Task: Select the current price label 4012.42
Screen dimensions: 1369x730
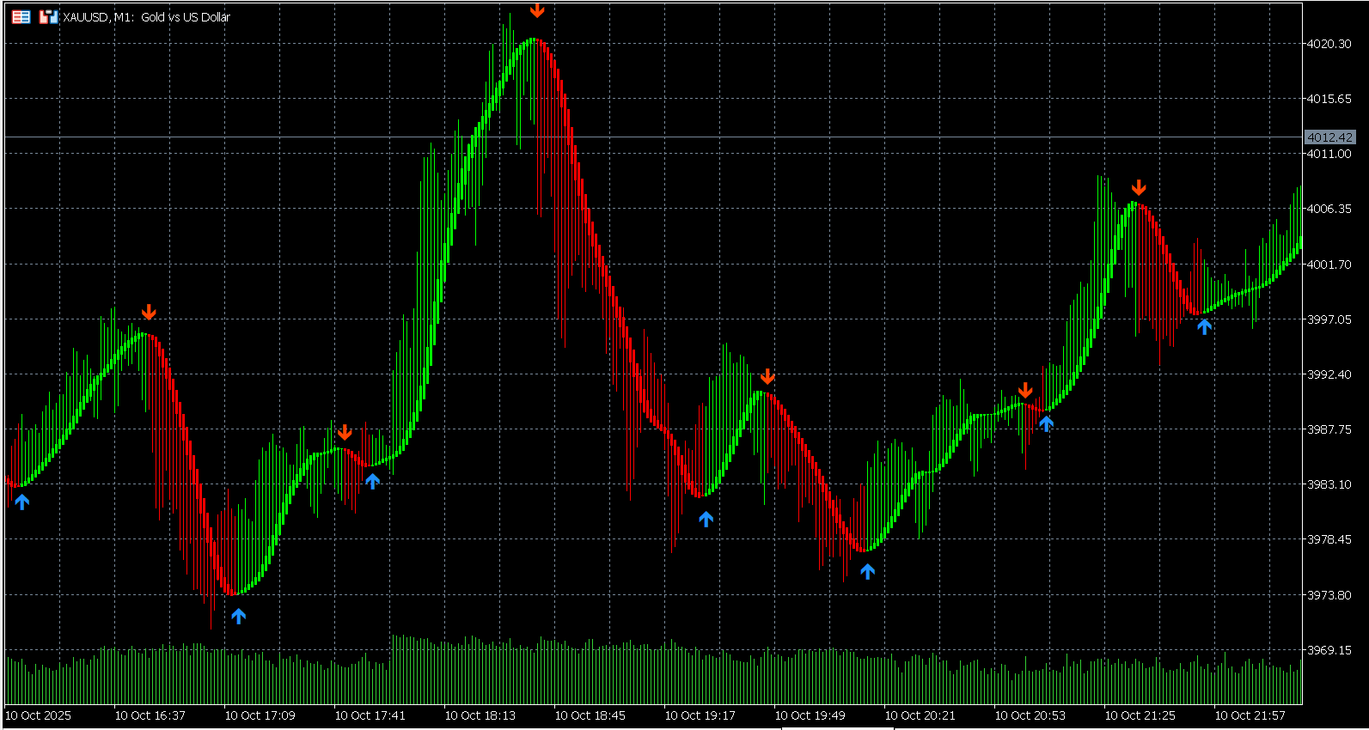Action: (1329, 137)
